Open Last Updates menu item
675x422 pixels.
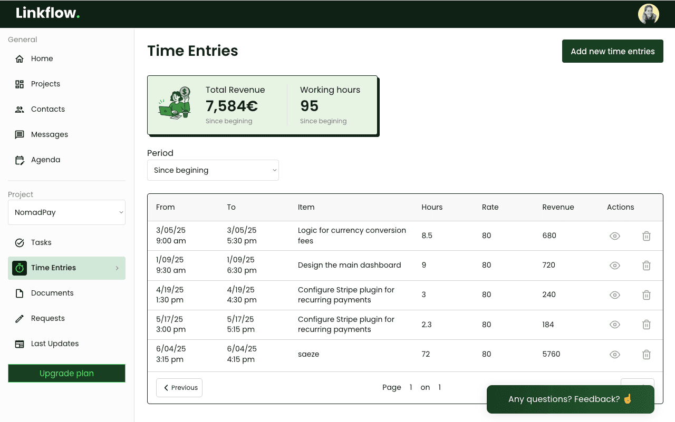point(66,344)
